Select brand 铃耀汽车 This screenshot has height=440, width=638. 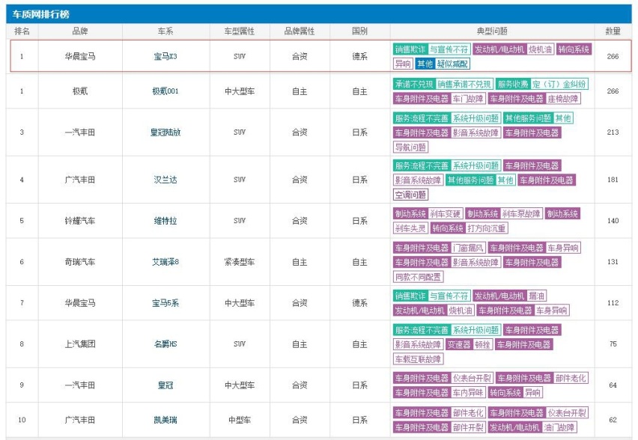[79, 221]
